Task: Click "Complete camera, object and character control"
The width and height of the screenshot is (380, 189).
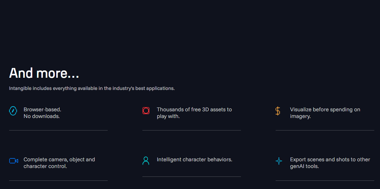Action: point(59,163)
